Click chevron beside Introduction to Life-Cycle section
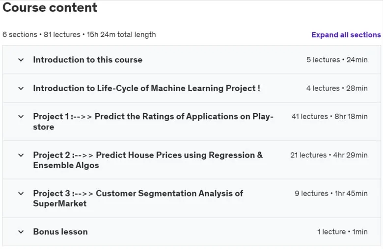This screenshot has height=249, width=383. pyautogui.click(x=21, y=88)
